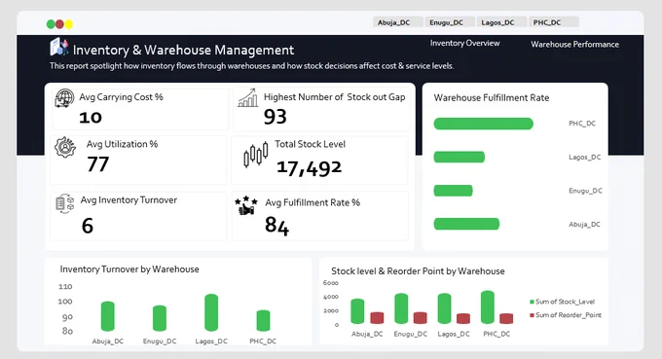Click Enugu_DC red reorder point column
The height and width of the screenshot is (359, 662).
tap(421, 318)
